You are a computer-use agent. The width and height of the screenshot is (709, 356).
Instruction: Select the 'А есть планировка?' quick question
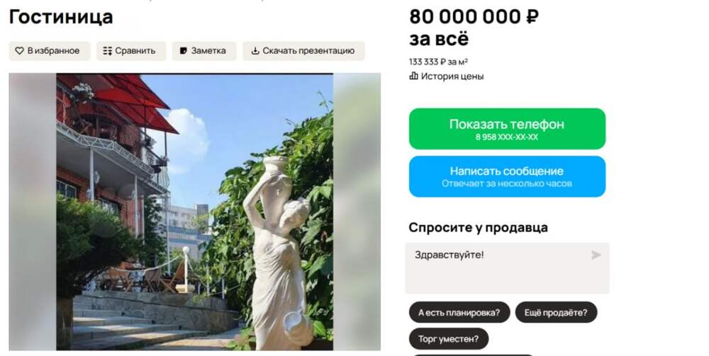point(459,312)
